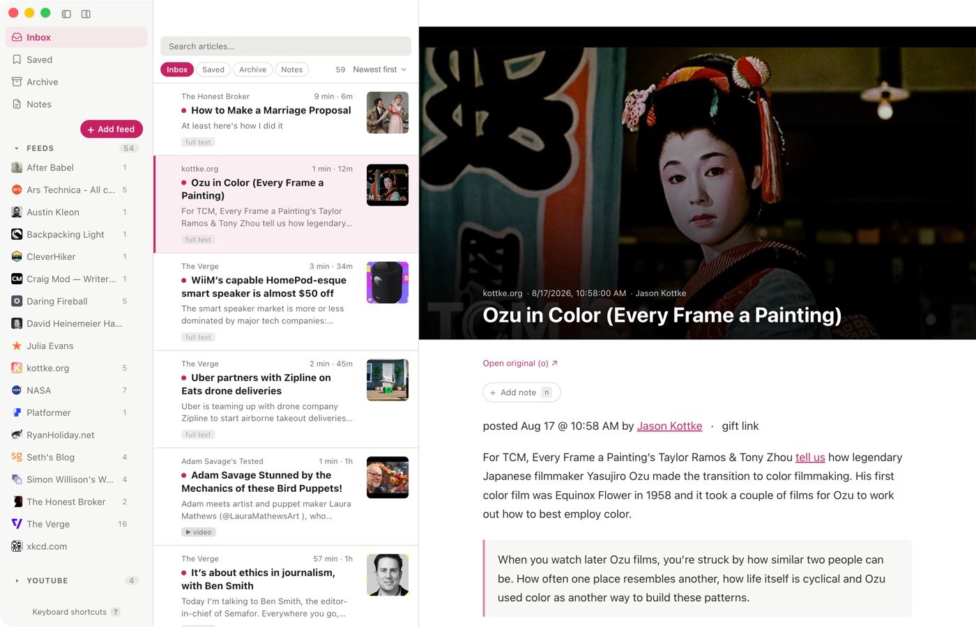Select Julia Evans star icon
This screenshot has height=627, width=976.
point(17,346)
